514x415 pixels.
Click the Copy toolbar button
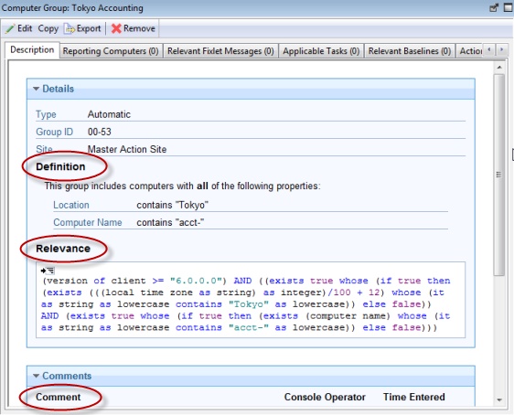(x=48, y=29)
